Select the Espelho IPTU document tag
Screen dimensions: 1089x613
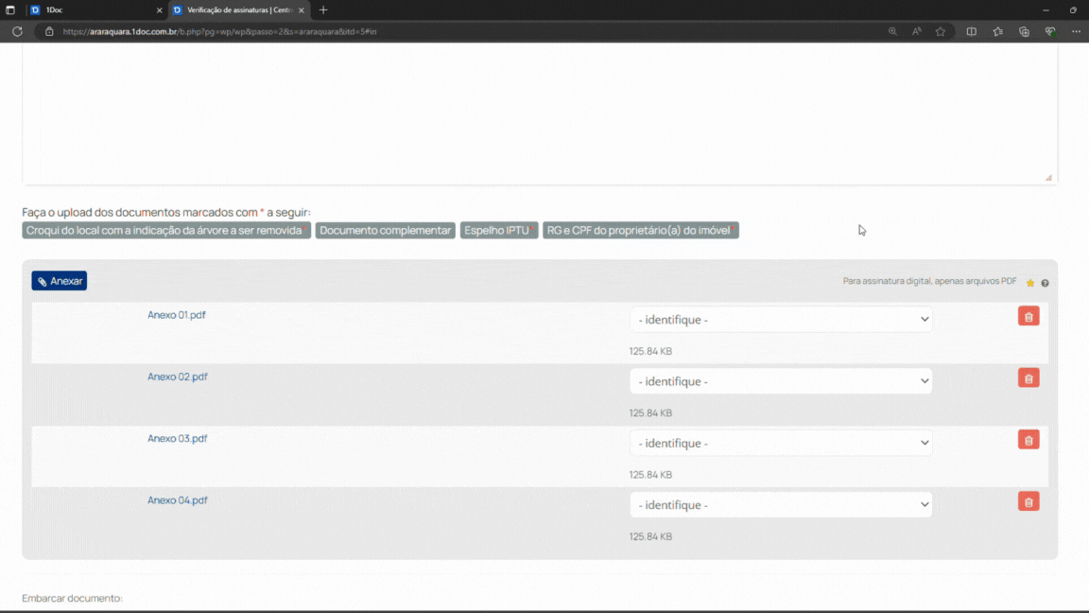pyautogui.click(x=498, y=230)
